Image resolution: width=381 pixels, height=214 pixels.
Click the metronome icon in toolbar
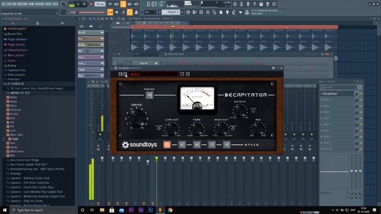coord(110,4)
